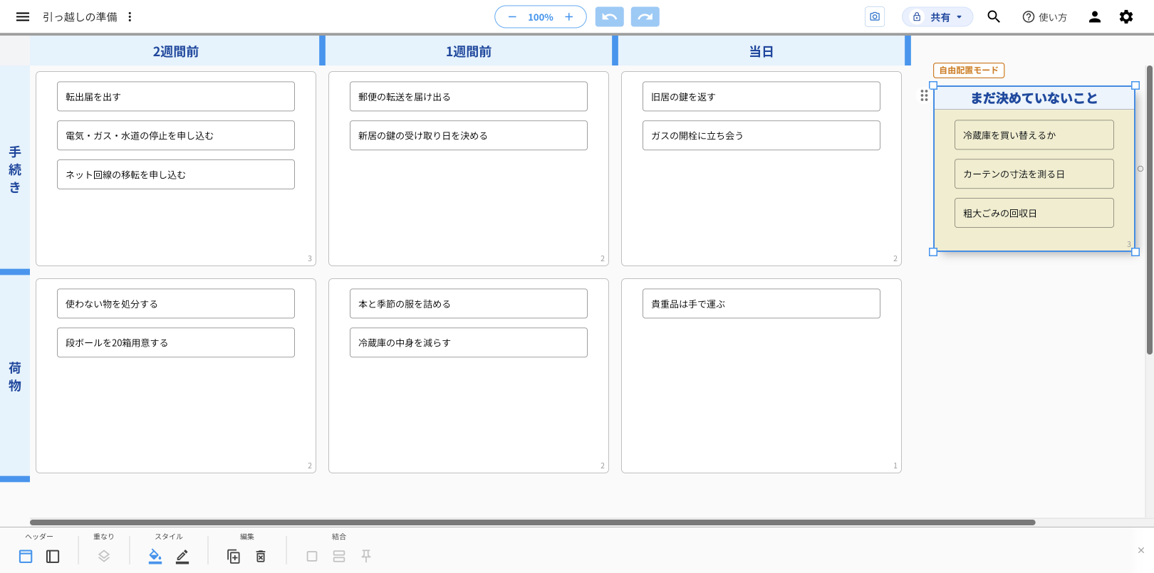1154x573 pixels.
Task: Click the 郵便の転送を届け出る task card
Action: (x=469, y=96)
